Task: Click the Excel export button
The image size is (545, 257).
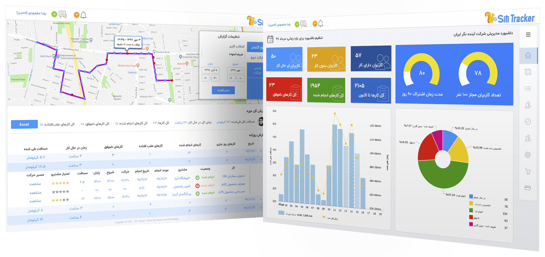Action: pos(24,124)
